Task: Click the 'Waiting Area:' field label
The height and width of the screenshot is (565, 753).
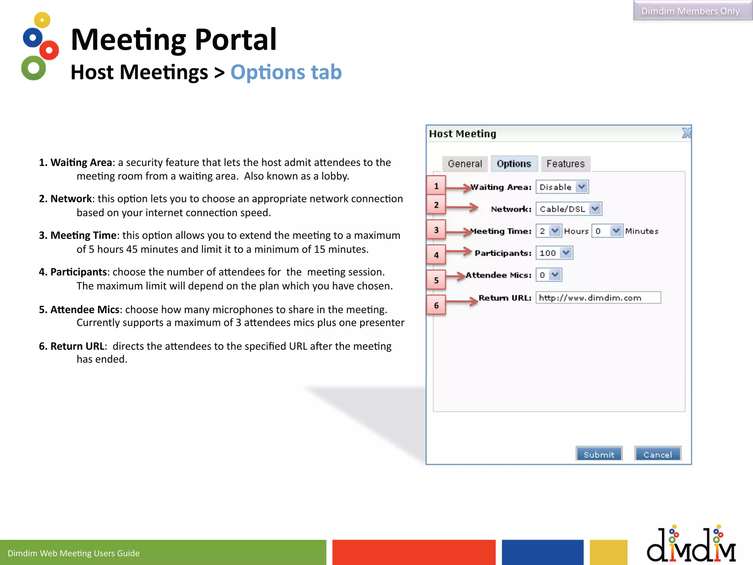Action: 501,187
